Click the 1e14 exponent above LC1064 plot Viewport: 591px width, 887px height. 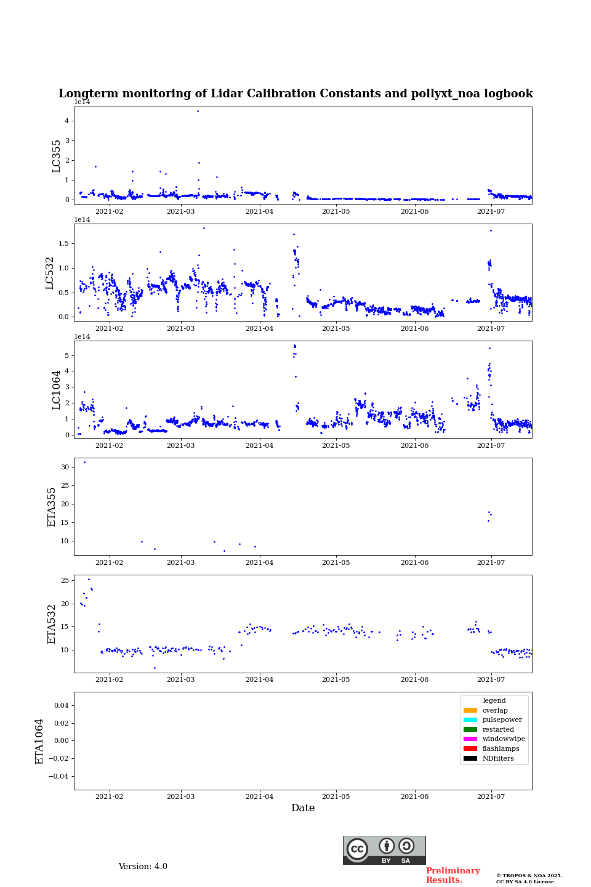[x=82, y=336]
